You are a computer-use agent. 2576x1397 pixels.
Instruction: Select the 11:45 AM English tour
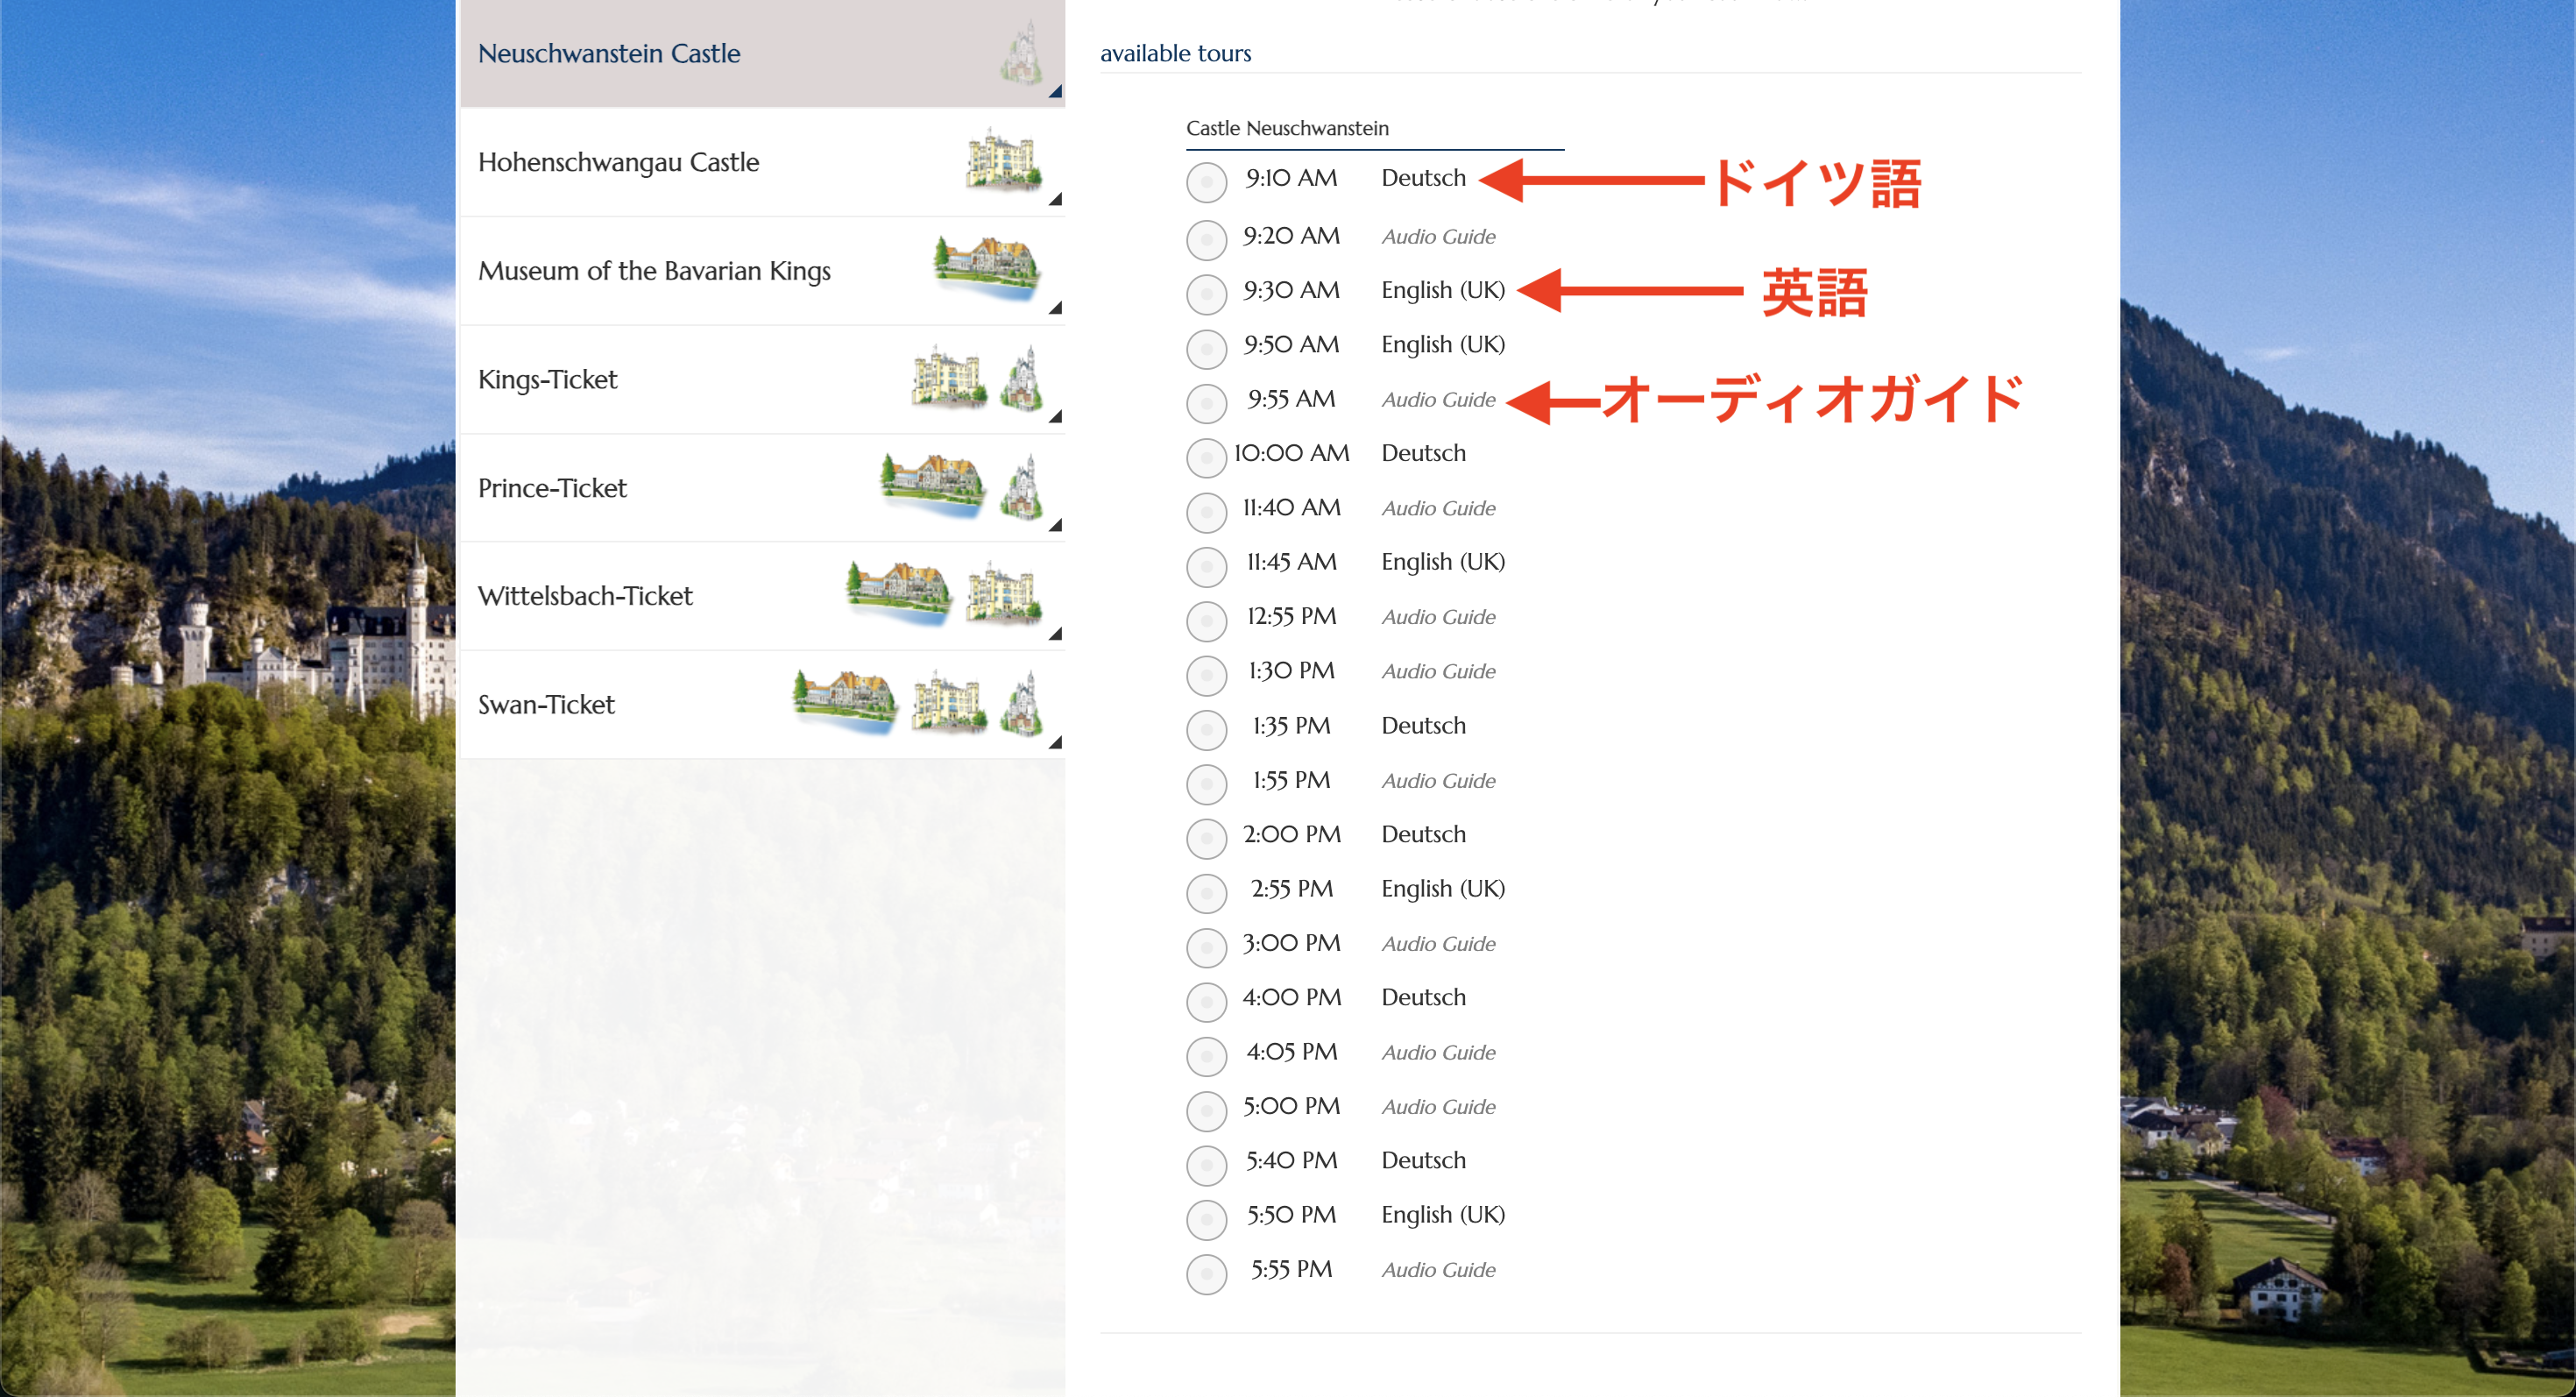pos(1207,566)
